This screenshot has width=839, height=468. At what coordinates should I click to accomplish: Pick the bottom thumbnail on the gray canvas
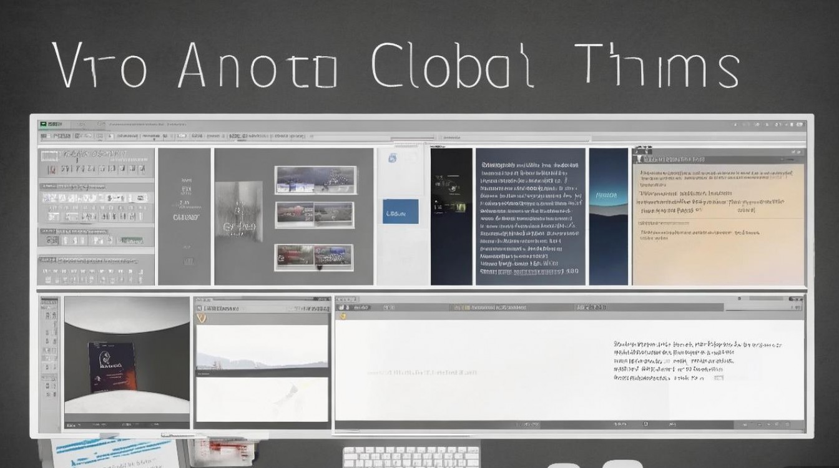314,256
